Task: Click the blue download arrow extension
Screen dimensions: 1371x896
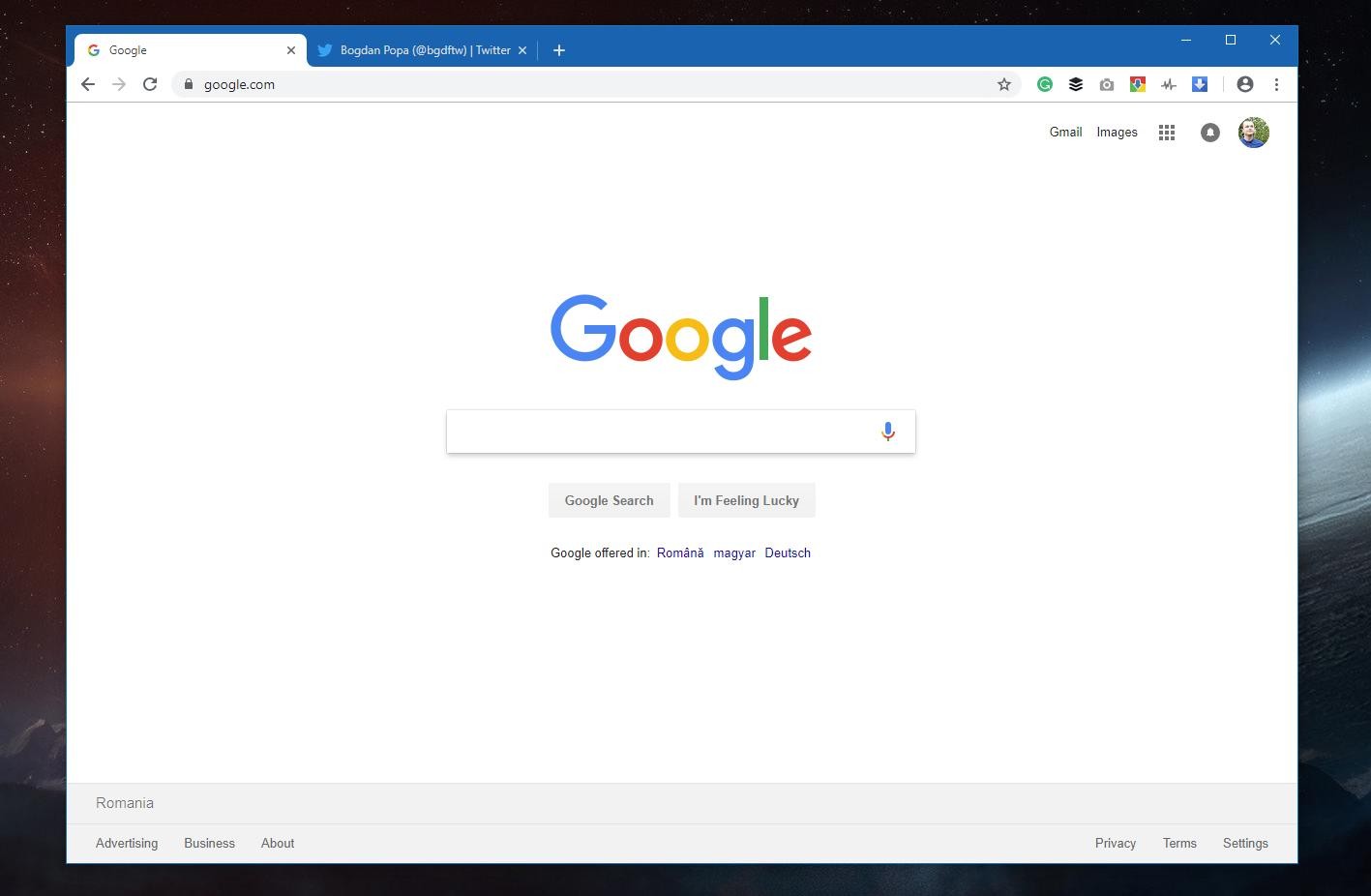Action: click(x=1199, y=84)
